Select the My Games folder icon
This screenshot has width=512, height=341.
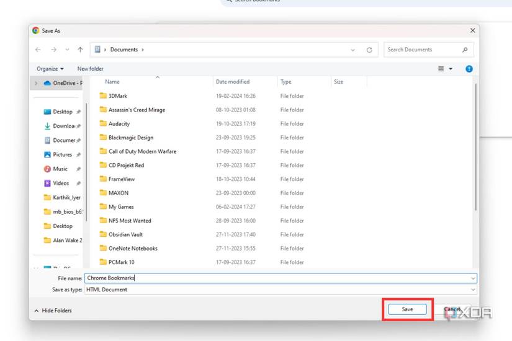tap(103, 206)
